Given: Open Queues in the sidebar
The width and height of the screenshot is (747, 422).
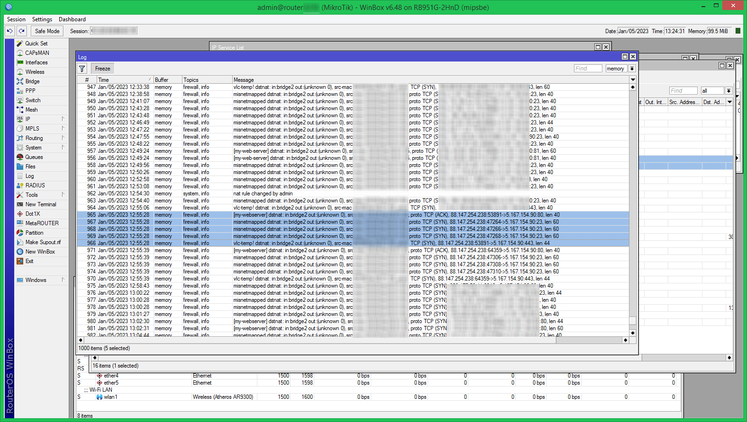Looking at the screenshot, I should [34, 157].
